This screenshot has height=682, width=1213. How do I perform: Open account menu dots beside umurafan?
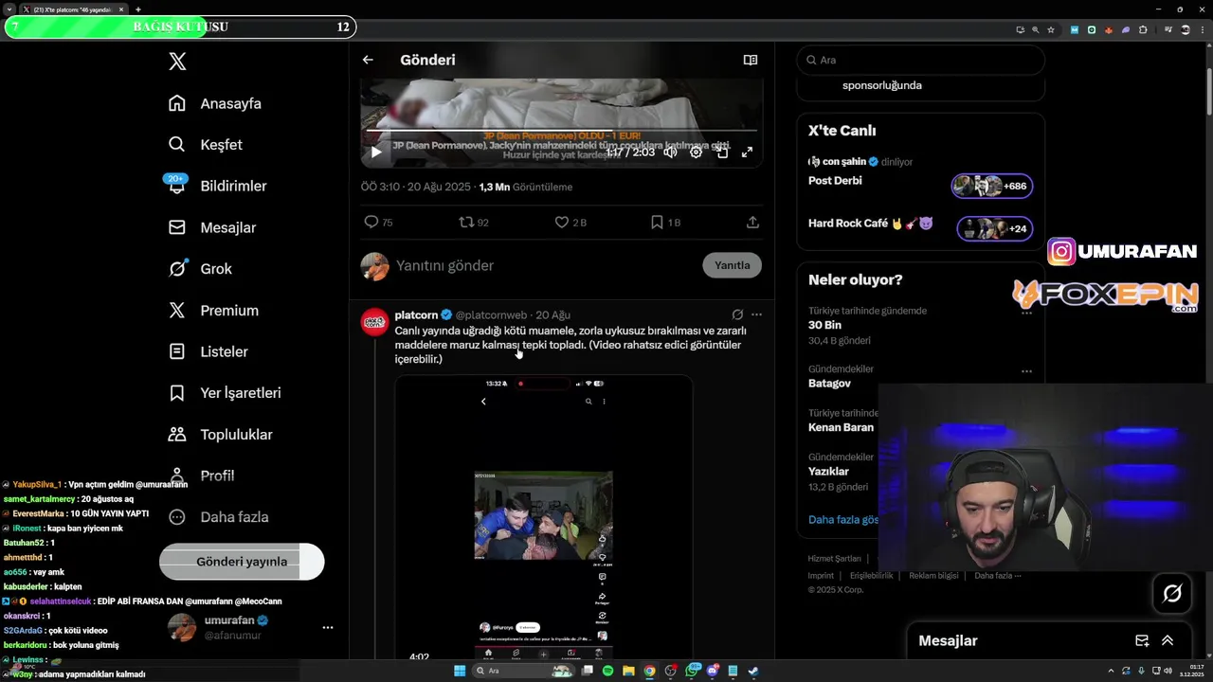pos(328,628)
